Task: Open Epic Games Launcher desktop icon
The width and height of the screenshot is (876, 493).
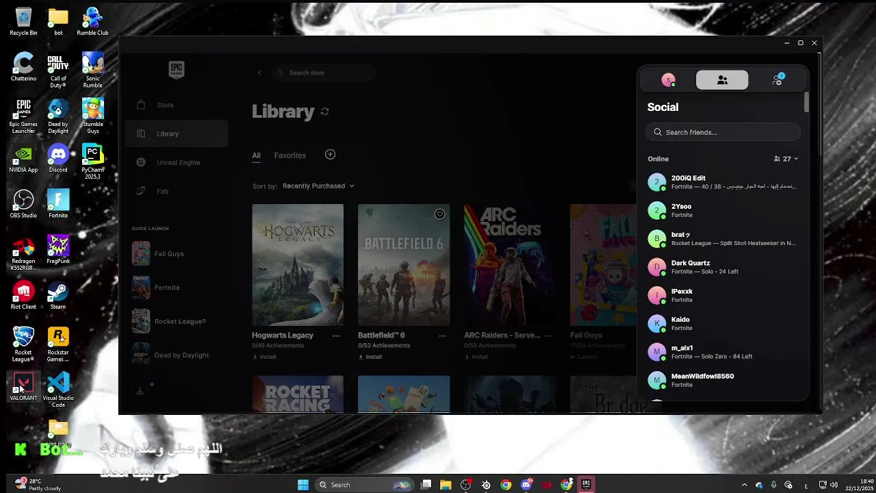Action: [23, 116]
